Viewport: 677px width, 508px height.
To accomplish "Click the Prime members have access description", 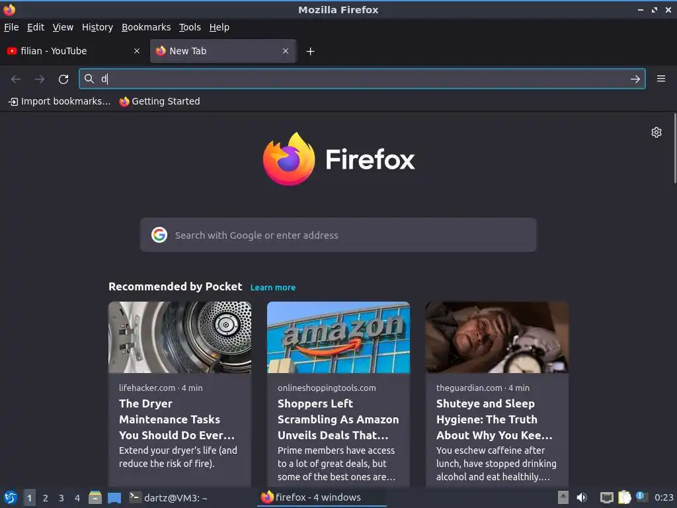I will point(337,464).
